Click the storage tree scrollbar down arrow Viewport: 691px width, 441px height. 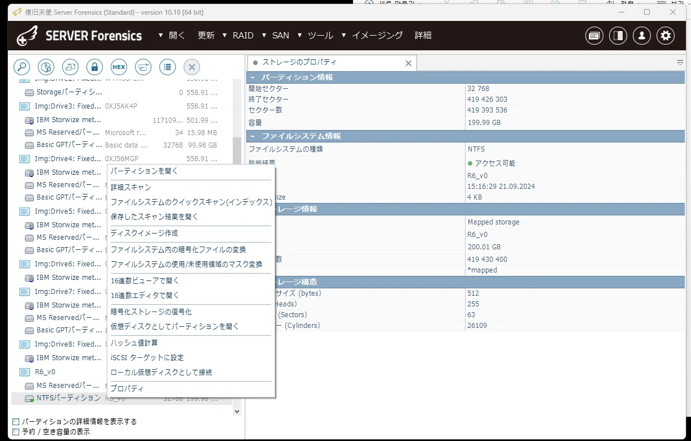click(237, 412)
